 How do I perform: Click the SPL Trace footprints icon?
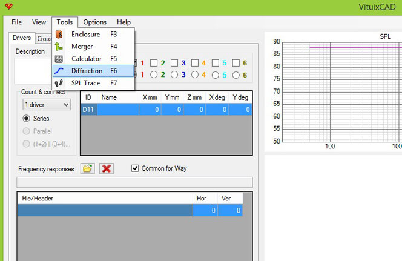(59, 83)
